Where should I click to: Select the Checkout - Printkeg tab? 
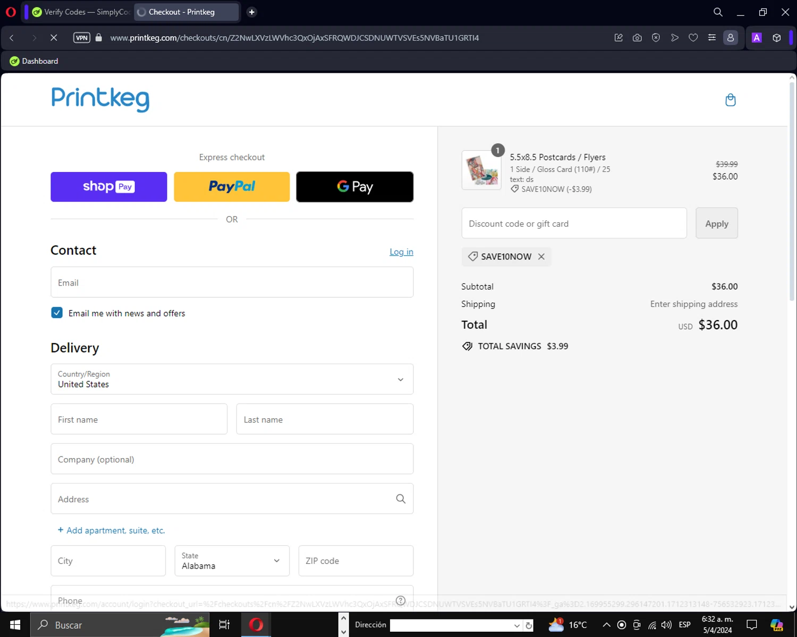(186, 12)
